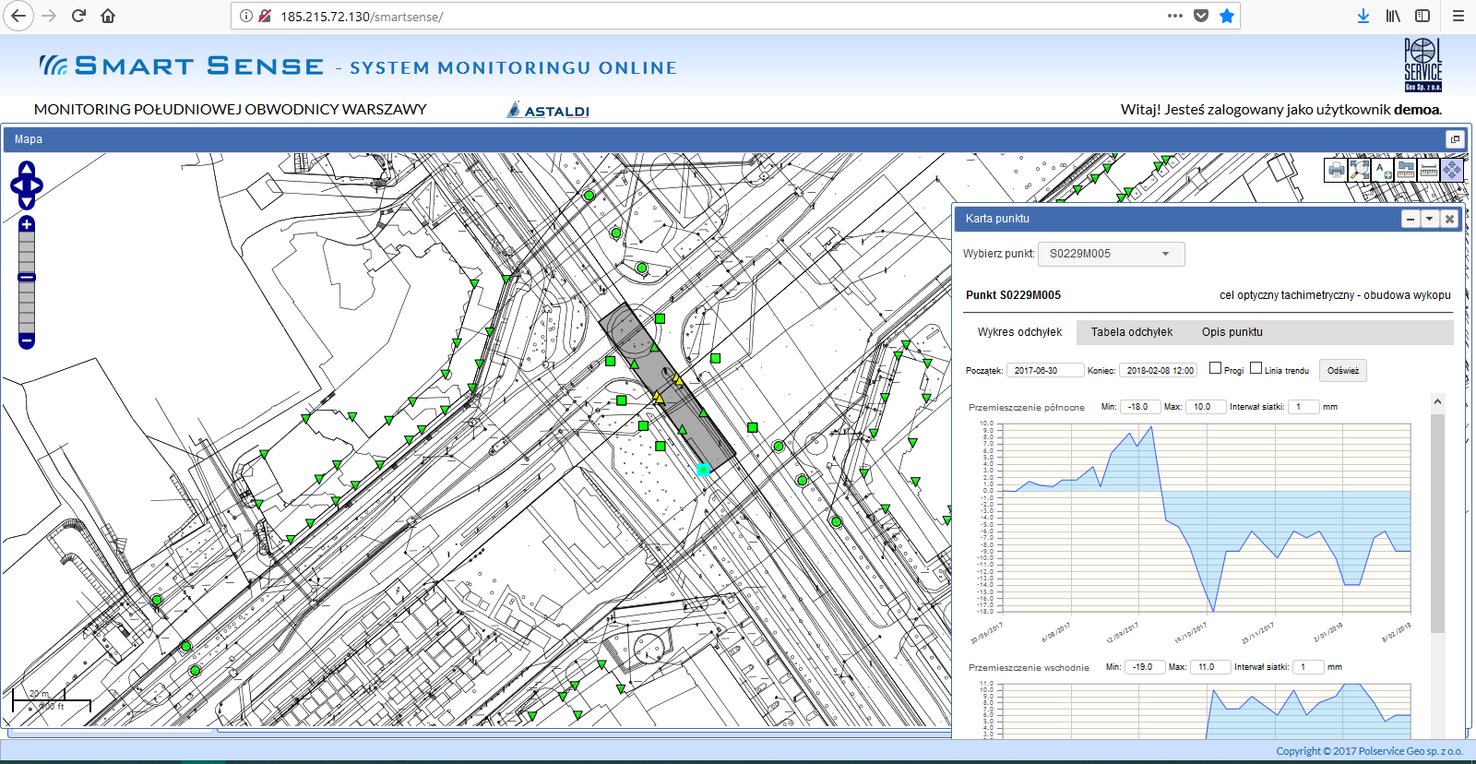The width and height of the screenshot is (1476, 764).
Task: Select the add text label tool
Action: pos(1382,170)
